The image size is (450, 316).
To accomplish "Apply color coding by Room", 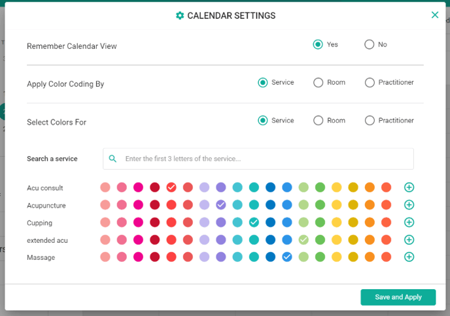I will click(x=319, y=82).
